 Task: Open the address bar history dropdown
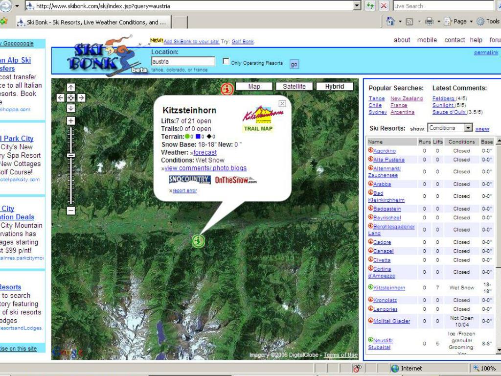coord(357,6)
